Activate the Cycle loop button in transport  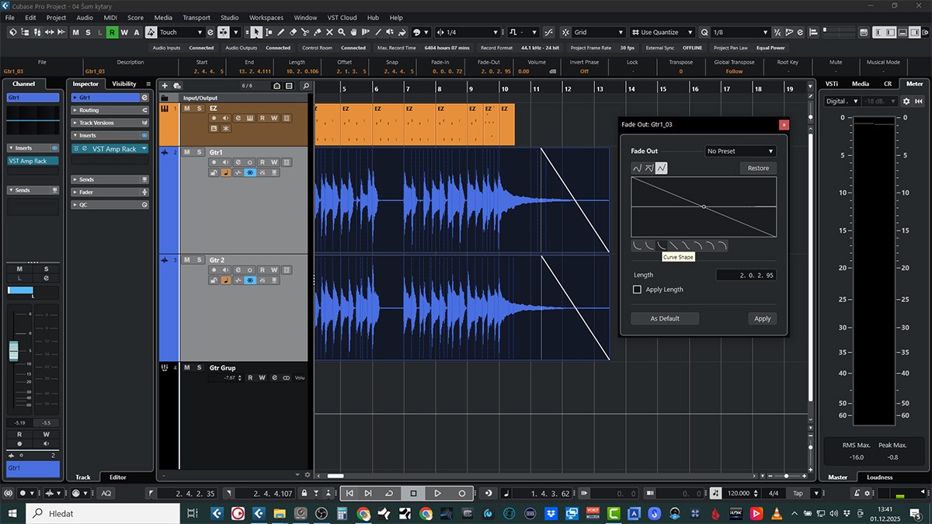389,493
